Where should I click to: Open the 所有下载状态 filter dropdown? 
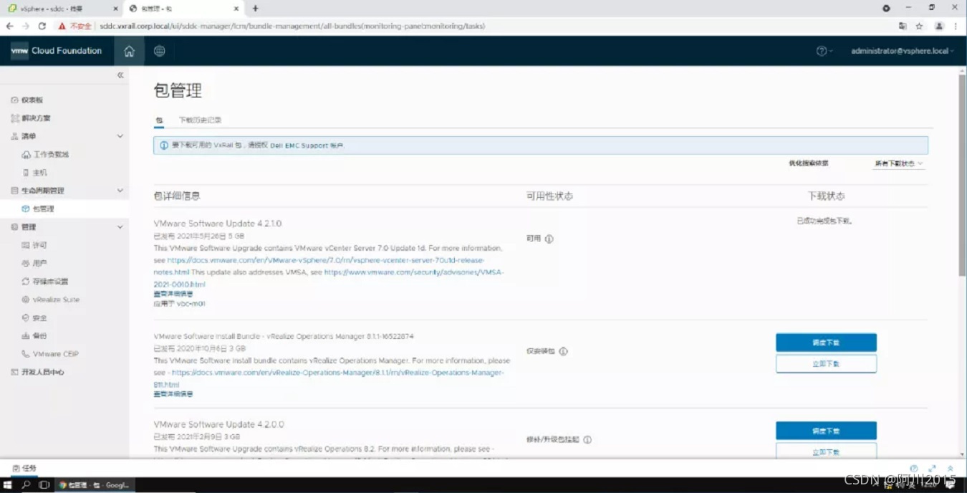(x=898, y=163)
